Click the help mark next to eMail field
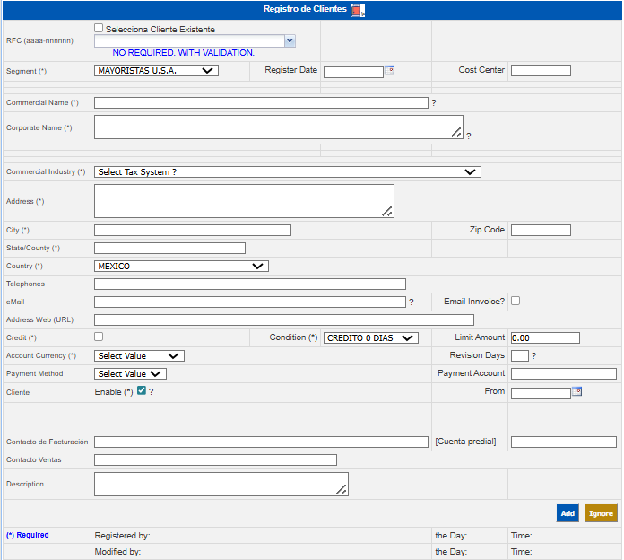 (411, 302)
